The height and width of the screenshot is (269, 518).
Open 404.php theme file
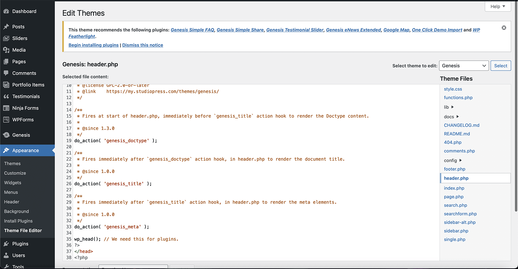click(453, 142)
